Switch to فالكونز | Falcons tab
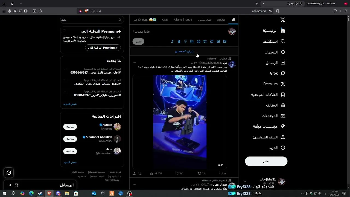The width and height of the screenshot is (350, 197). click(x=183, y=20)
